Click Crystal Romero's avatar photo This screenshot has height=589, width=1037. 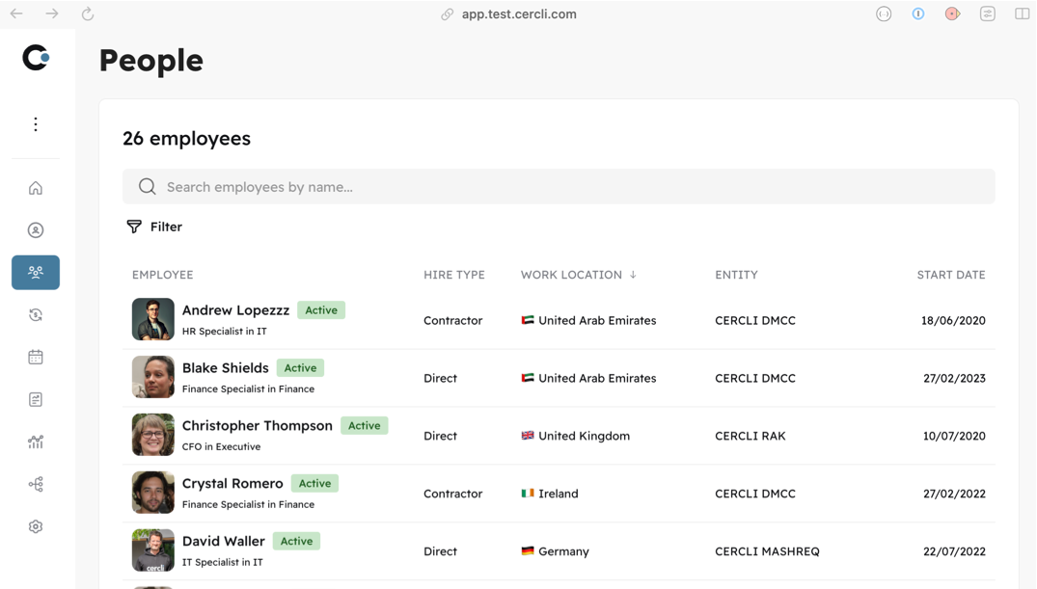click(x=152, y=493)
